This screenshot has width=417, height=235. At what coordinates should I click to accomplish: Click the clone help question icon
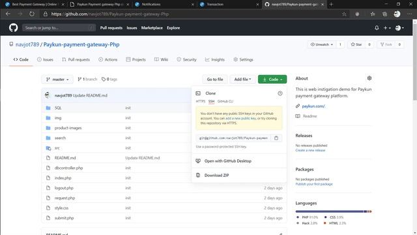click(280, 93)
